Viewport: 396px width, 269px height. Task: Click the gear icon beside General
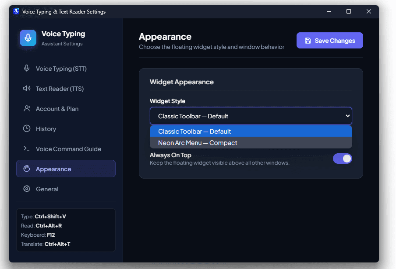click(x=27, y=189)
